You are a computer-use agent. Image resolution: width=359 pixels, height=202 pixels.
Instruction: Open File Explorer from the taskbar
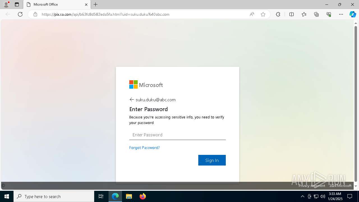(129, 196)
